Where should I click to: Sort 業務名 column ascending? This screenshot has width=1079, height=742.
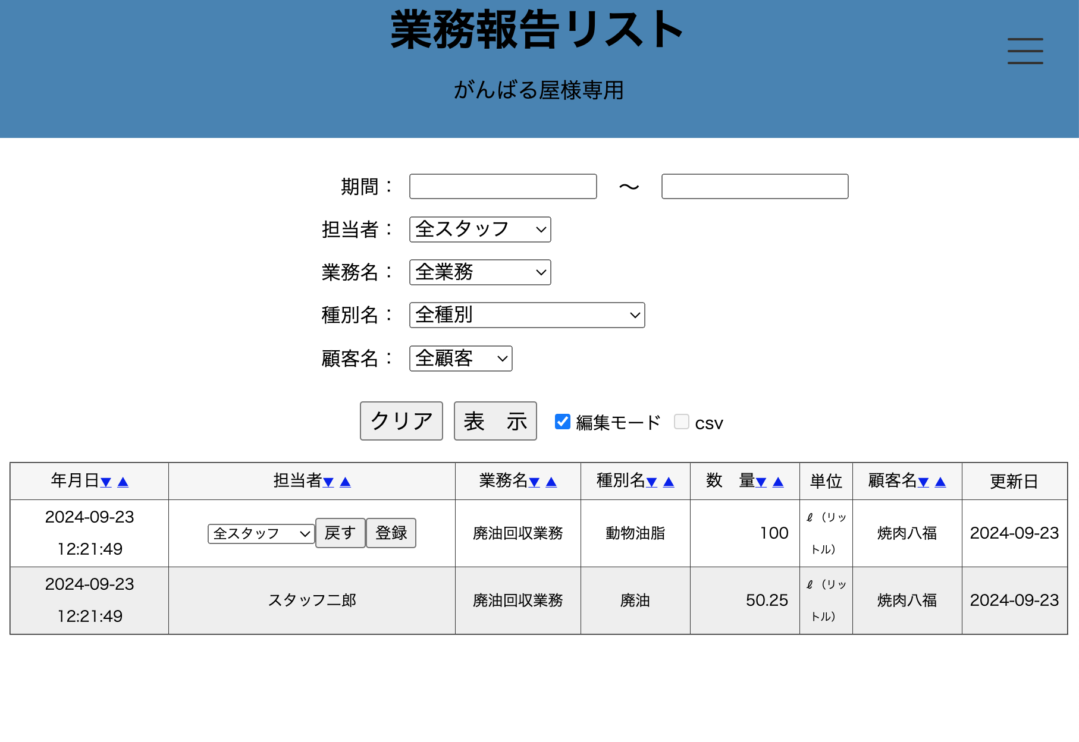[551, 482]
